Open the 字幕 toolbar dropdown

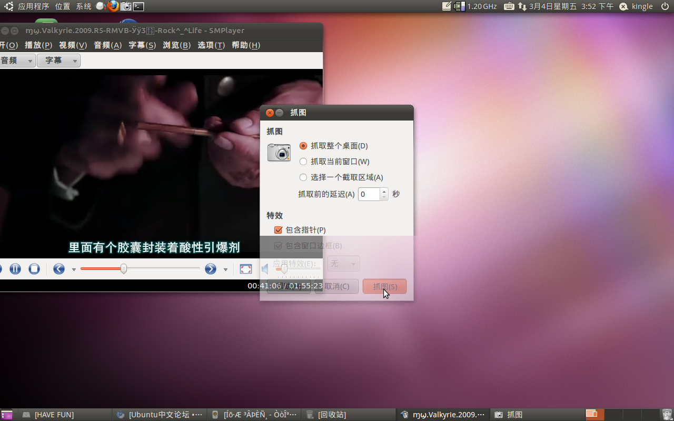point(58,61)
